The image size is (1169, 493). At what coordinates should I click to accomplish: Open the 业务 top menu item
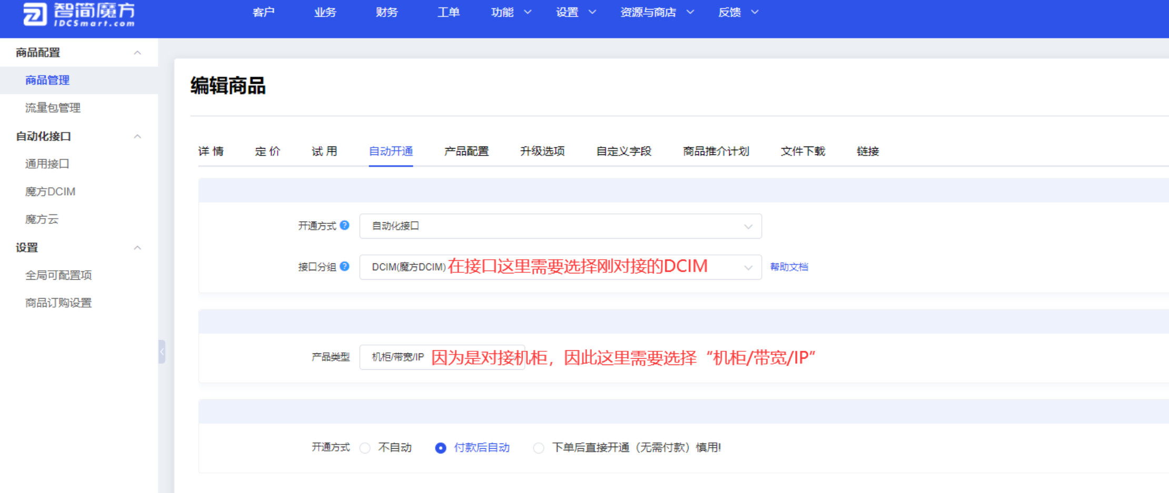tap(325, 12)
